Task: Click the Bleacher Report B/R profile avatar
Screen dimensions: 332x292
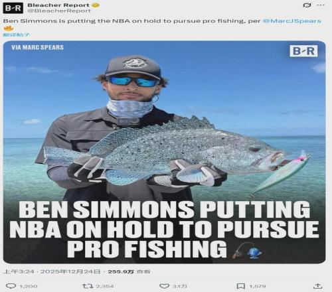Action: tap(13, 8)
